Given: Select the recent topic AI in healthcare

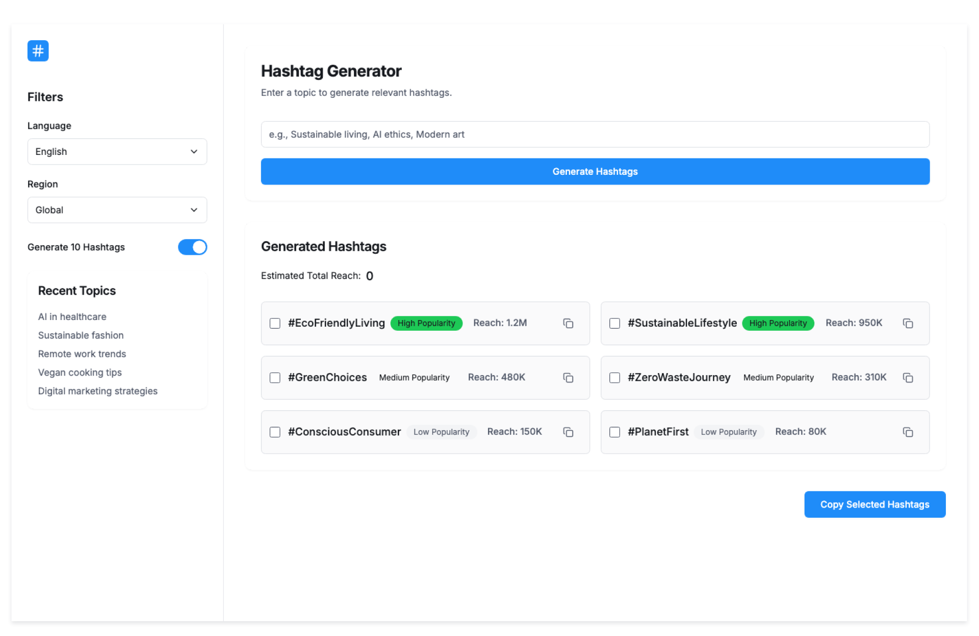Looking at the screenshot, I should click(72, 317).
